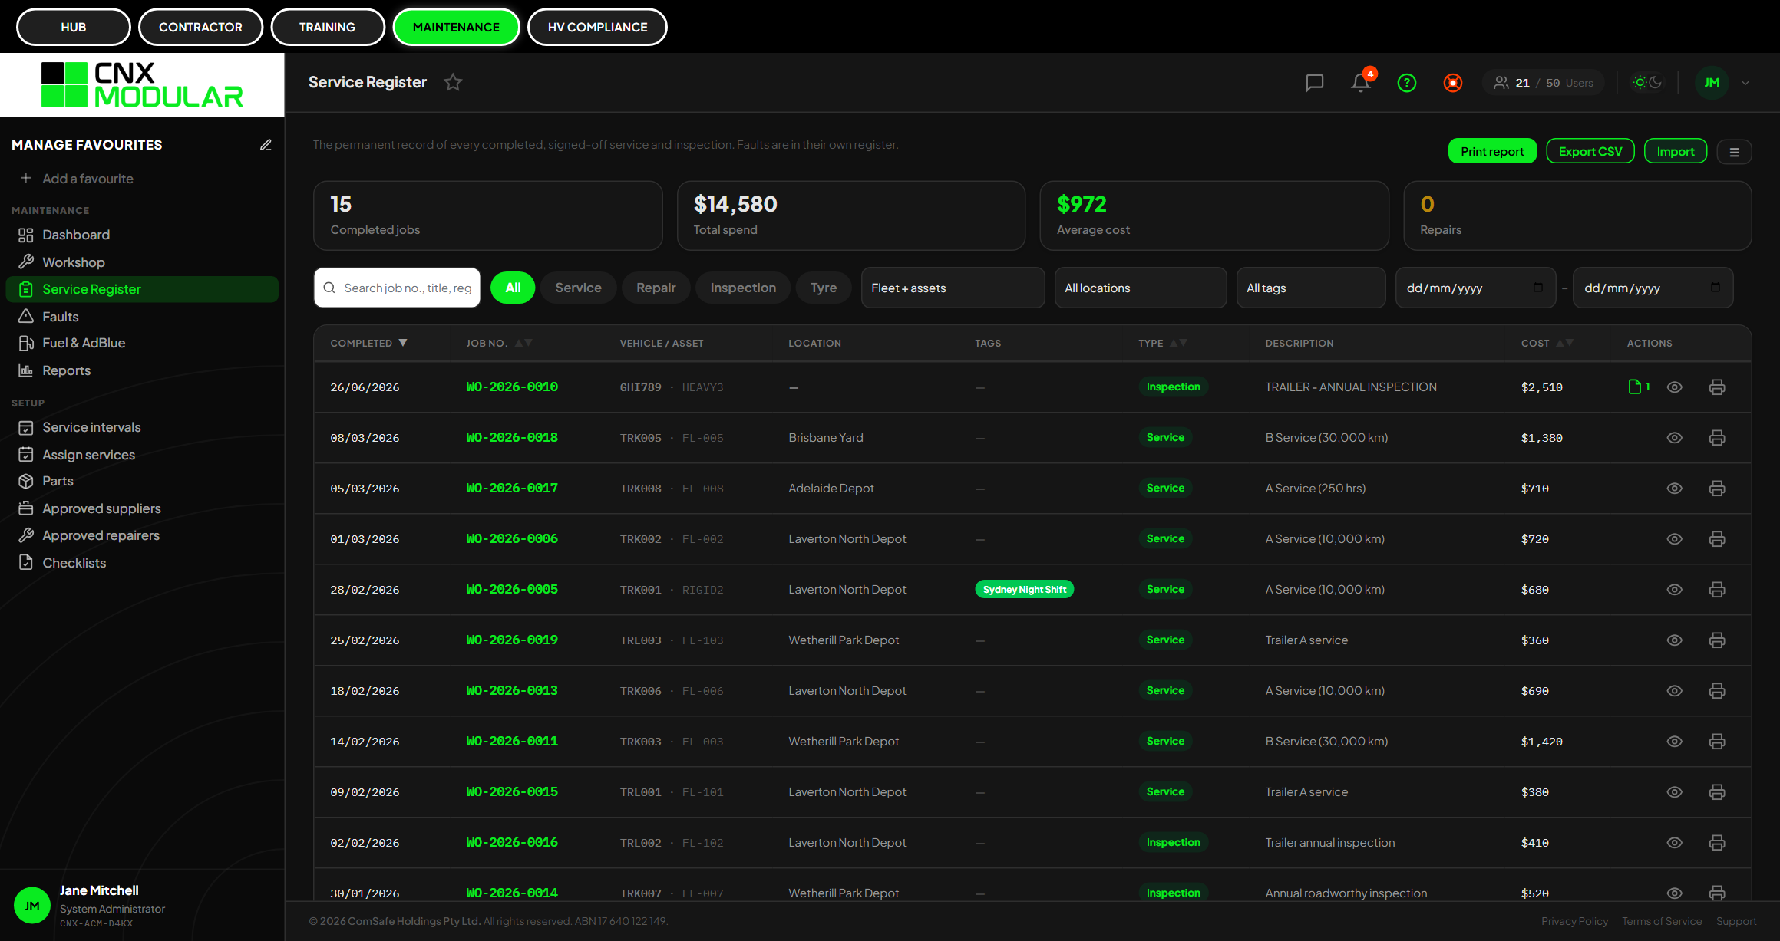Viewport: 1780px width, 941px height.
Task: Click Import button
Action: coord(1676,151)
